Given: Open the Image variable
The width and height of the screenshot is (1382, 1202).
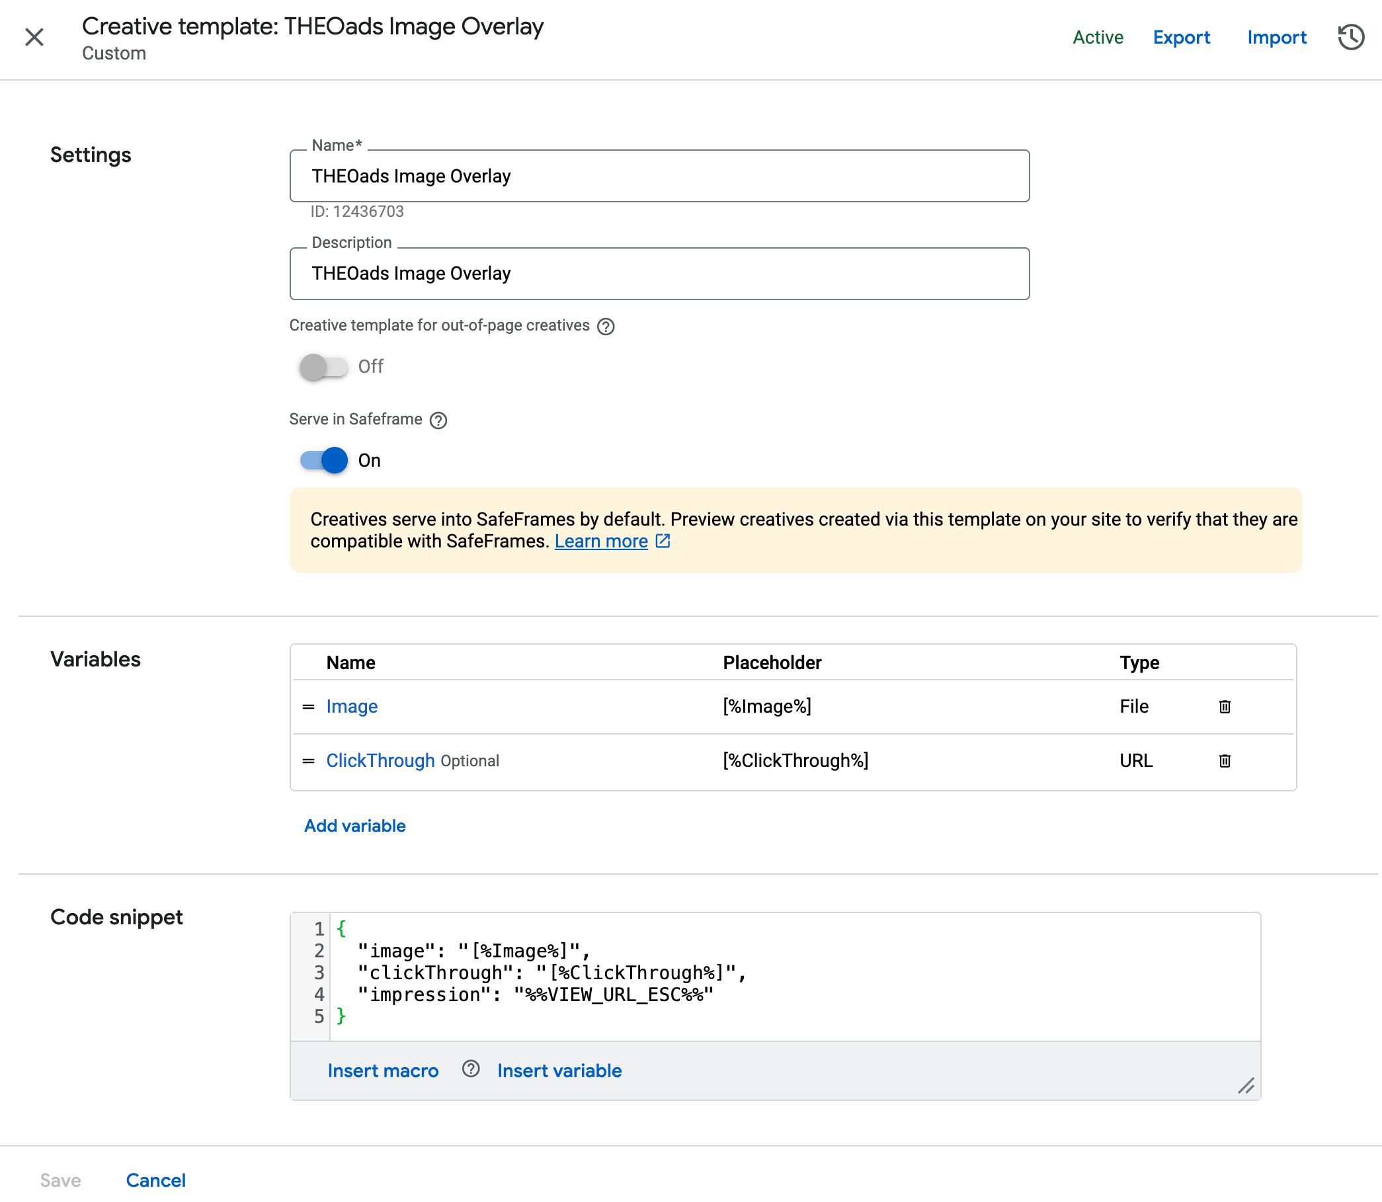Looking at the screenshot, I should click(x=352, y=706).
